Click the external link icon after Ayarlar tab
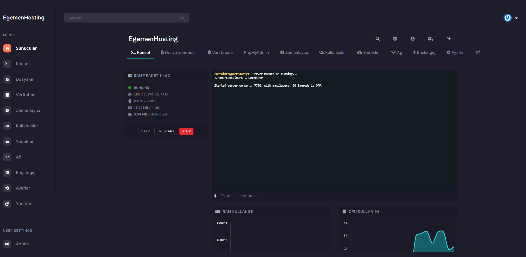Viewport: 526px width, 257px height. point(478,52)
